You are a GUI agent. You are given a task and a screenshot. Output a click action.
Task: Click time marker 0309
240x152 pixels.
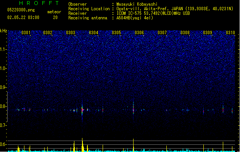[x=208, y=32]
